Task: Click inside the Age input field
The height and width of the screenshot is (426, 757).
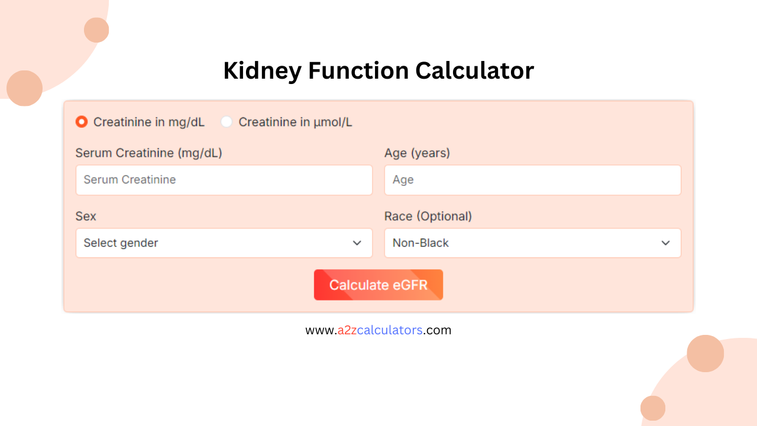Action: [x=532, y=180]
